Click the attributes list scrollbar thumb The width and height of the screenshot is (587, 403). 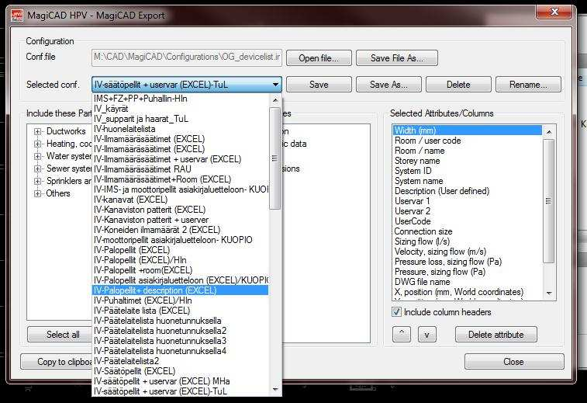(549, 201)
